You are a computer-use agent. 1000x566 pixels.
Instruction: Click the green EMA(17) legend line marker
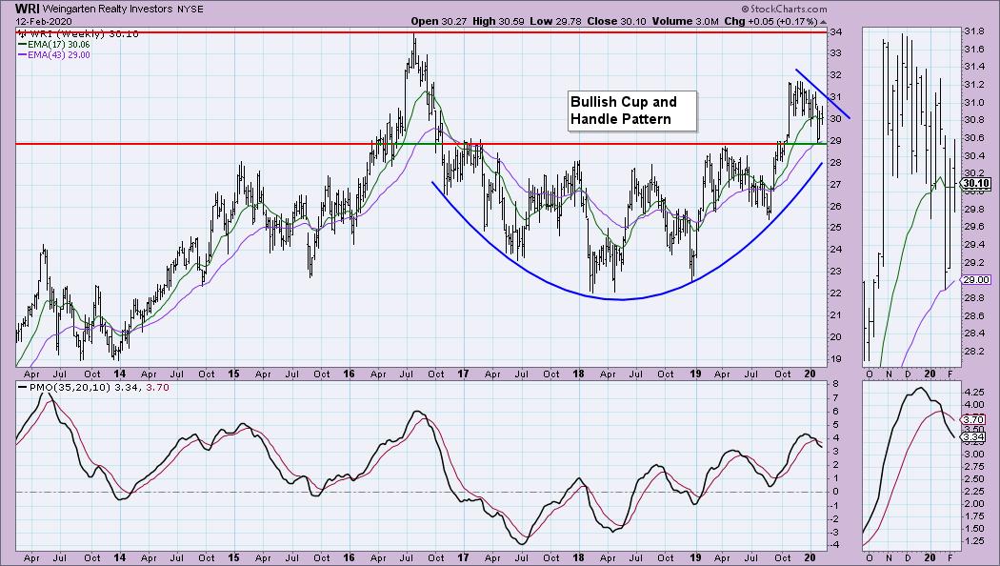(x=22, y=45)
